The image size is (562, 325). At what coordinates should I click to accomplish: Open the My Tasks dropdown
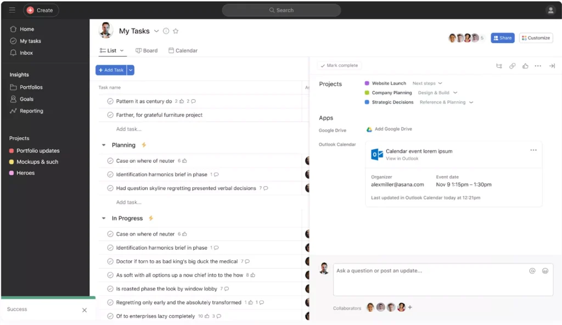pos(157,31)
